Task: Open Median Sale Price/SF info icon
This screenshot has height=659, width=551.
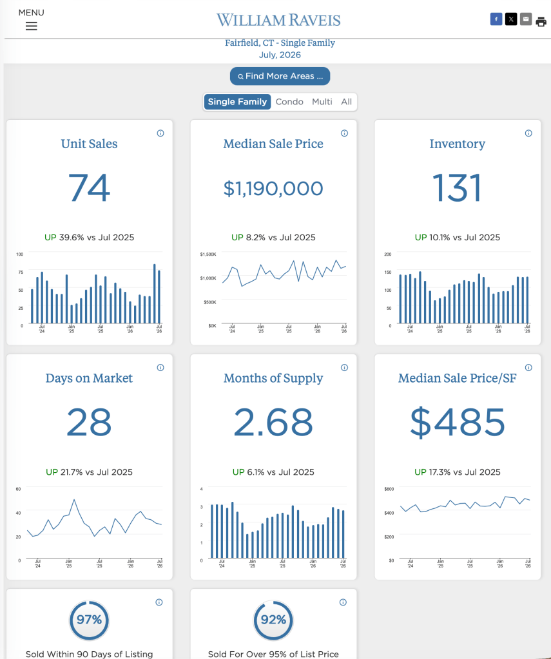Action: click(528, 368)
